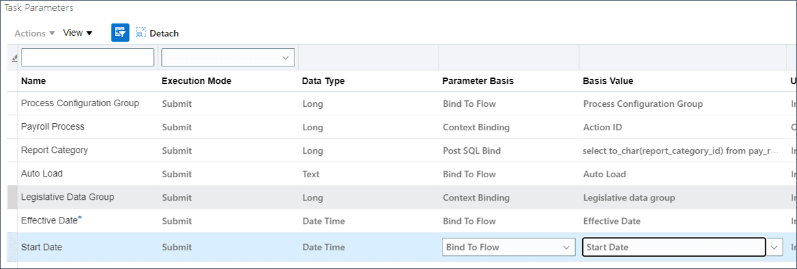Select the Auto Load parameter row
Viewport: 797px width, 269px height.
[x=42, y=174]
